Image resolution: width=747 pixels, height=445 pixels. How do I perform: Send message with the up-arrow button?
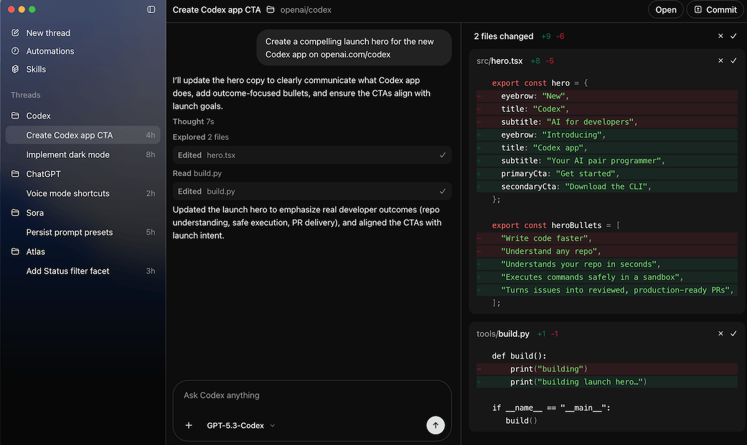[x=436, y=426]
